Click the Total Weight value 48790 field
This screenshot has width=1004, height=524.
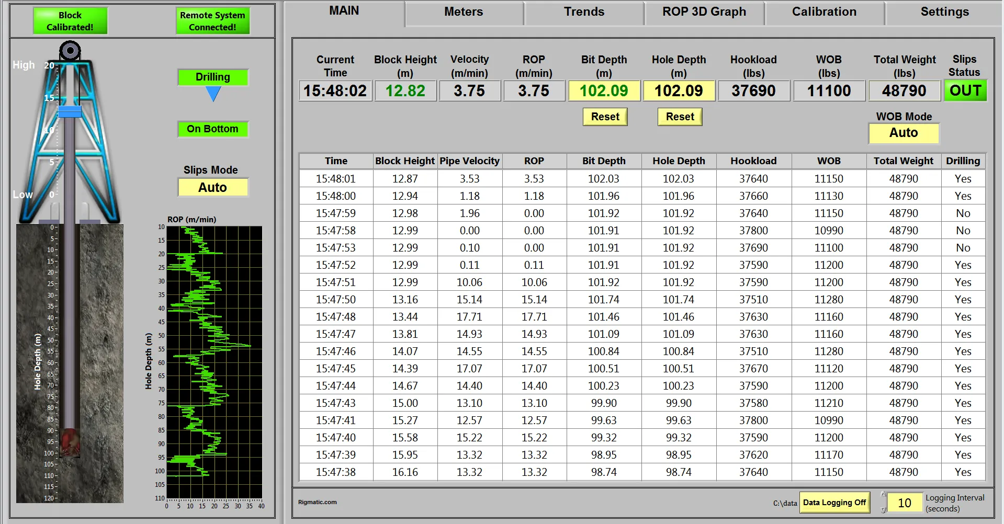pyautogui.click(x=904, y=90)
